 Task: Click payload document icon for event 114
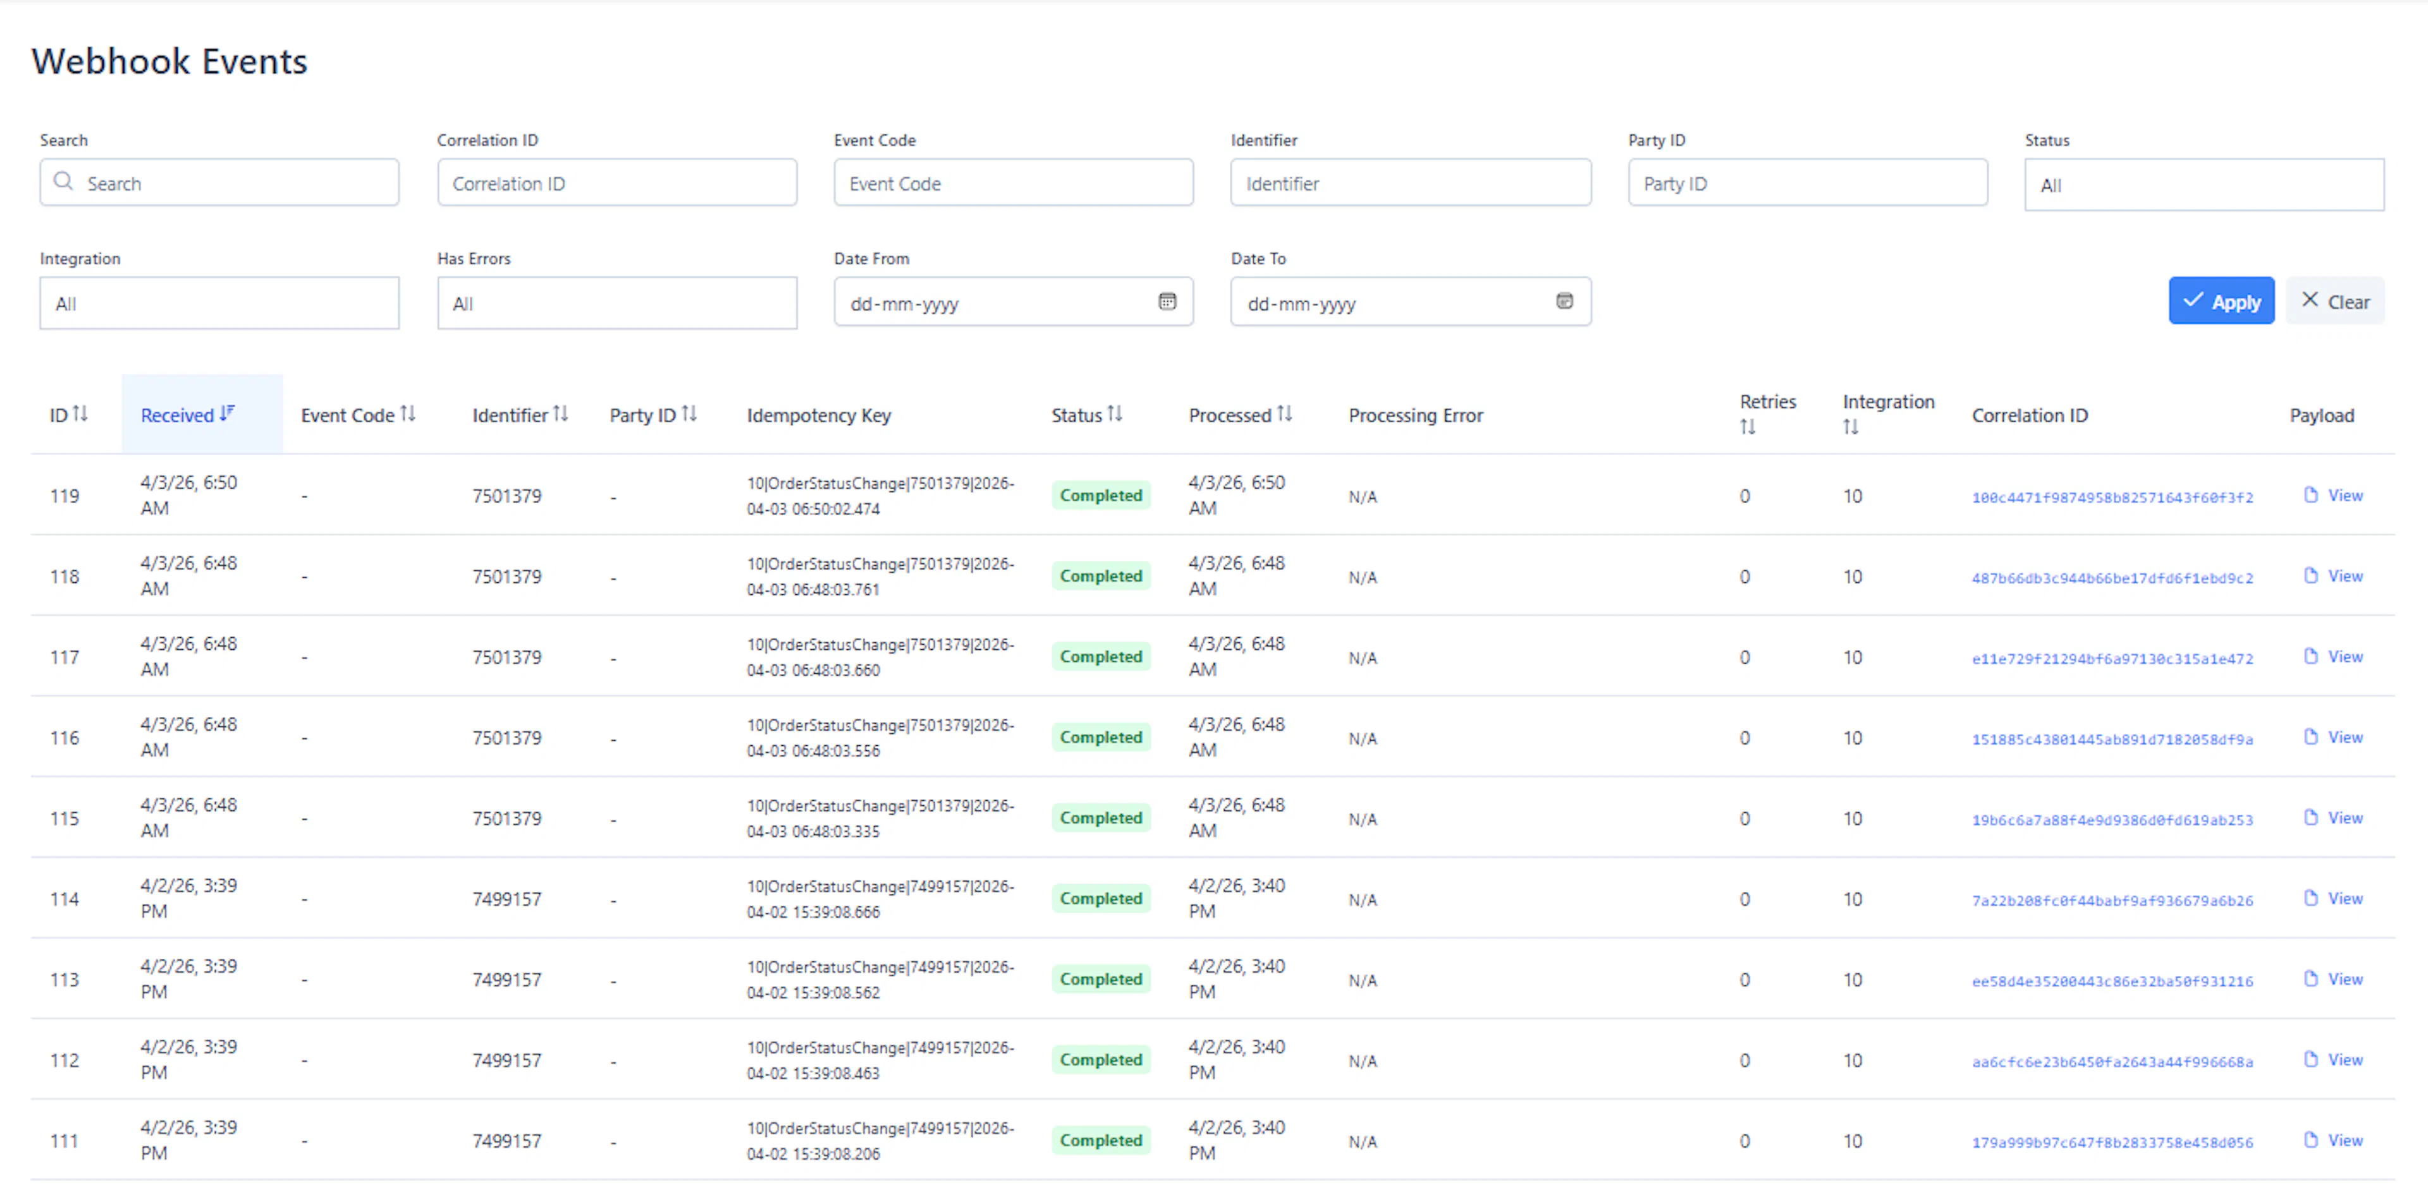[2310, 898]
